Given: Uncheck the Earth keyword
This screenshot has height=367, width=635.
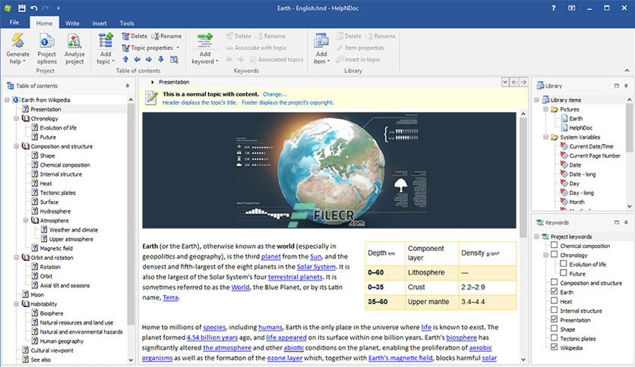Looking at the screenshot, I should point(554,291).
